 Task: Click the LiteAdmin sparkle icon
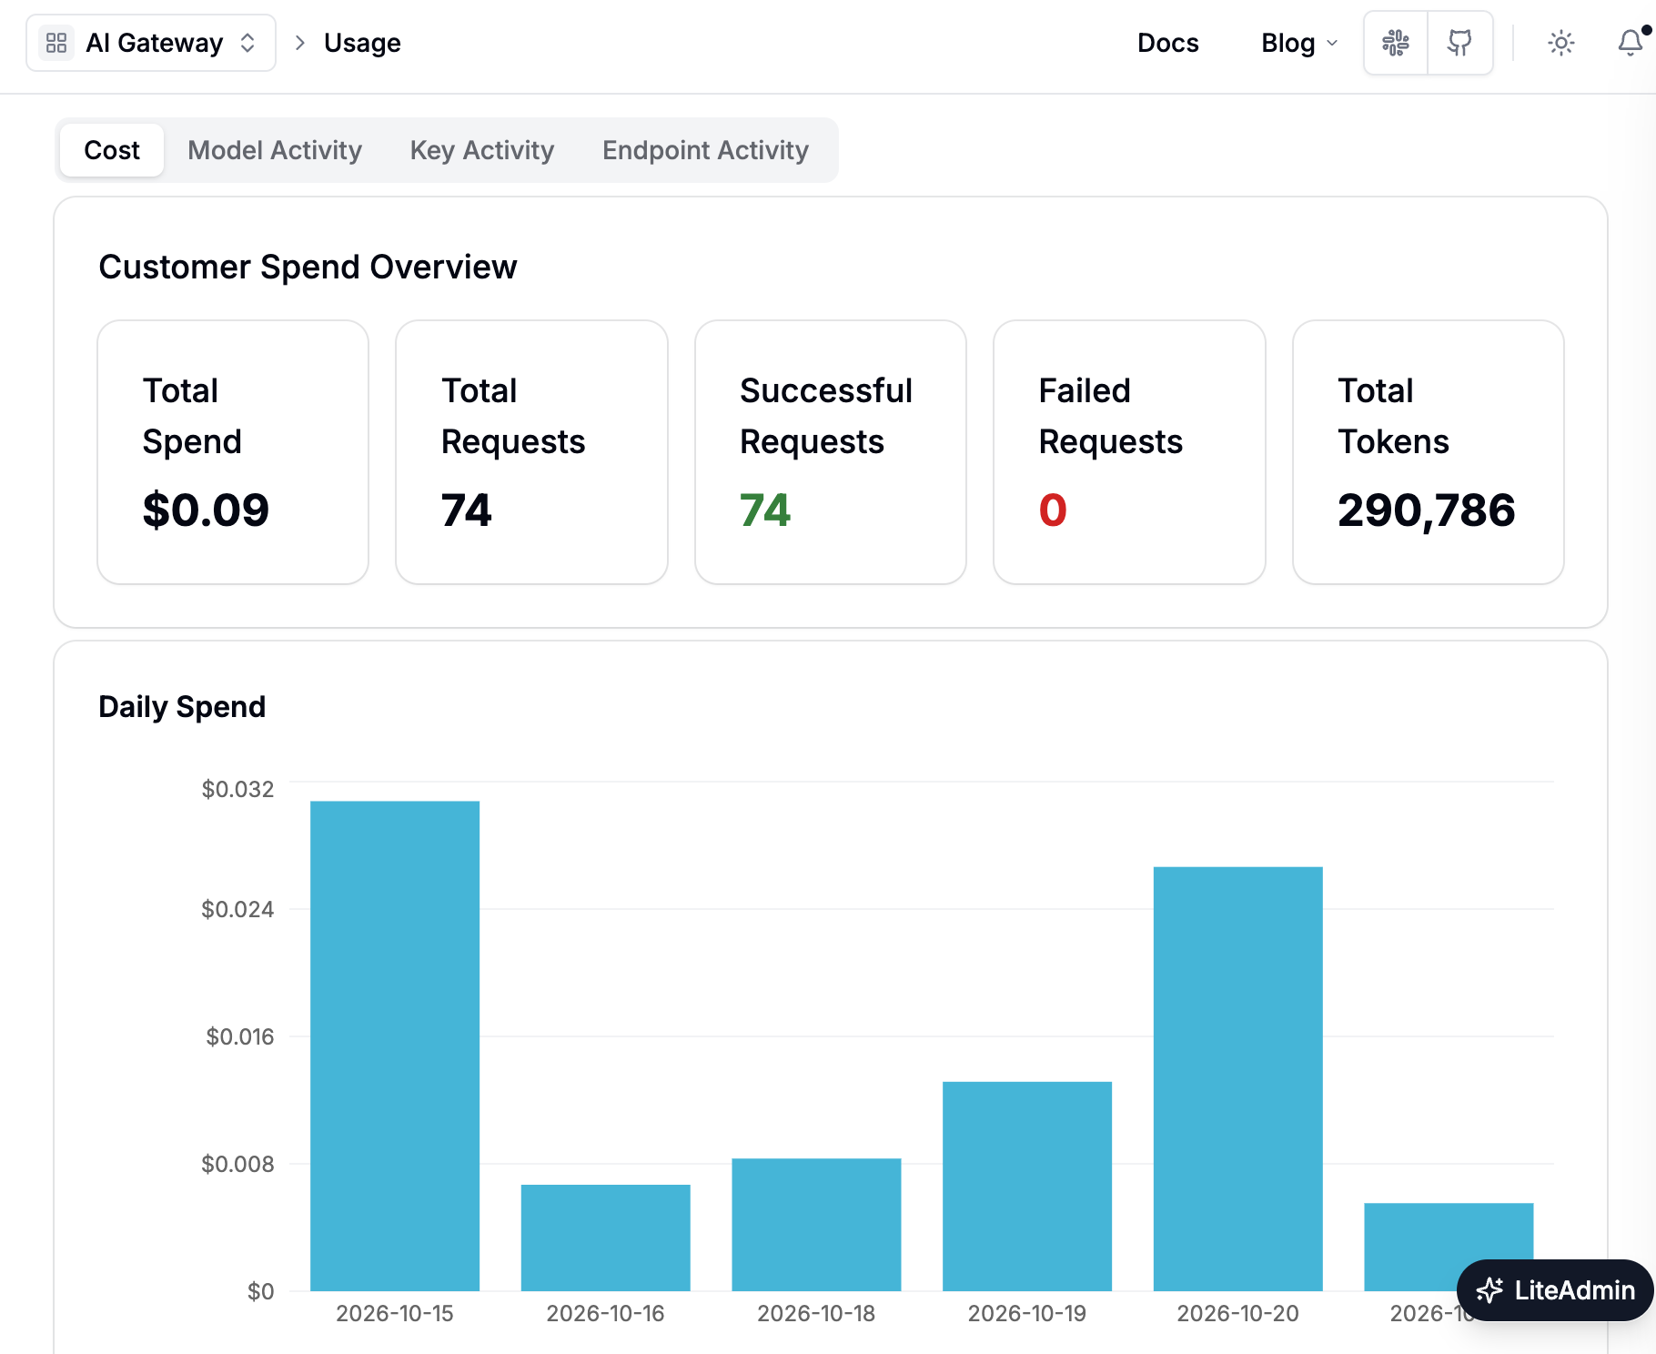tap(1489, 1290)
